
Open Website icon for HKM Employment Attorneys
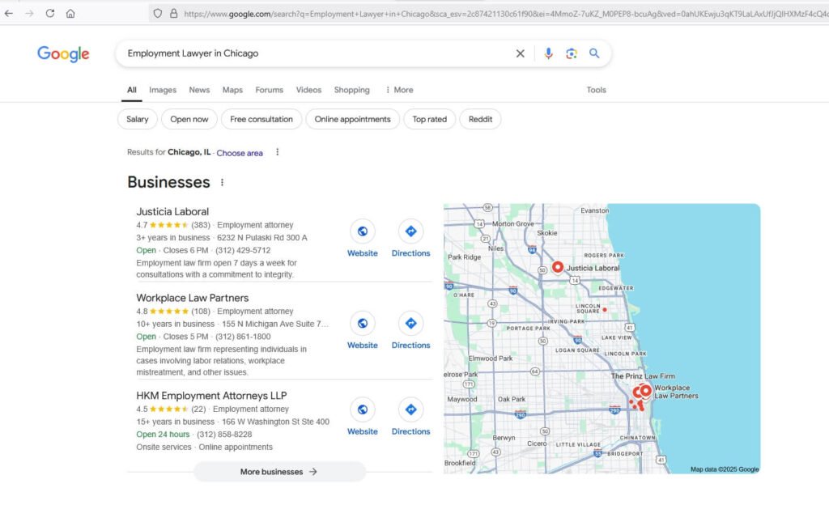[x=363, y=410]
